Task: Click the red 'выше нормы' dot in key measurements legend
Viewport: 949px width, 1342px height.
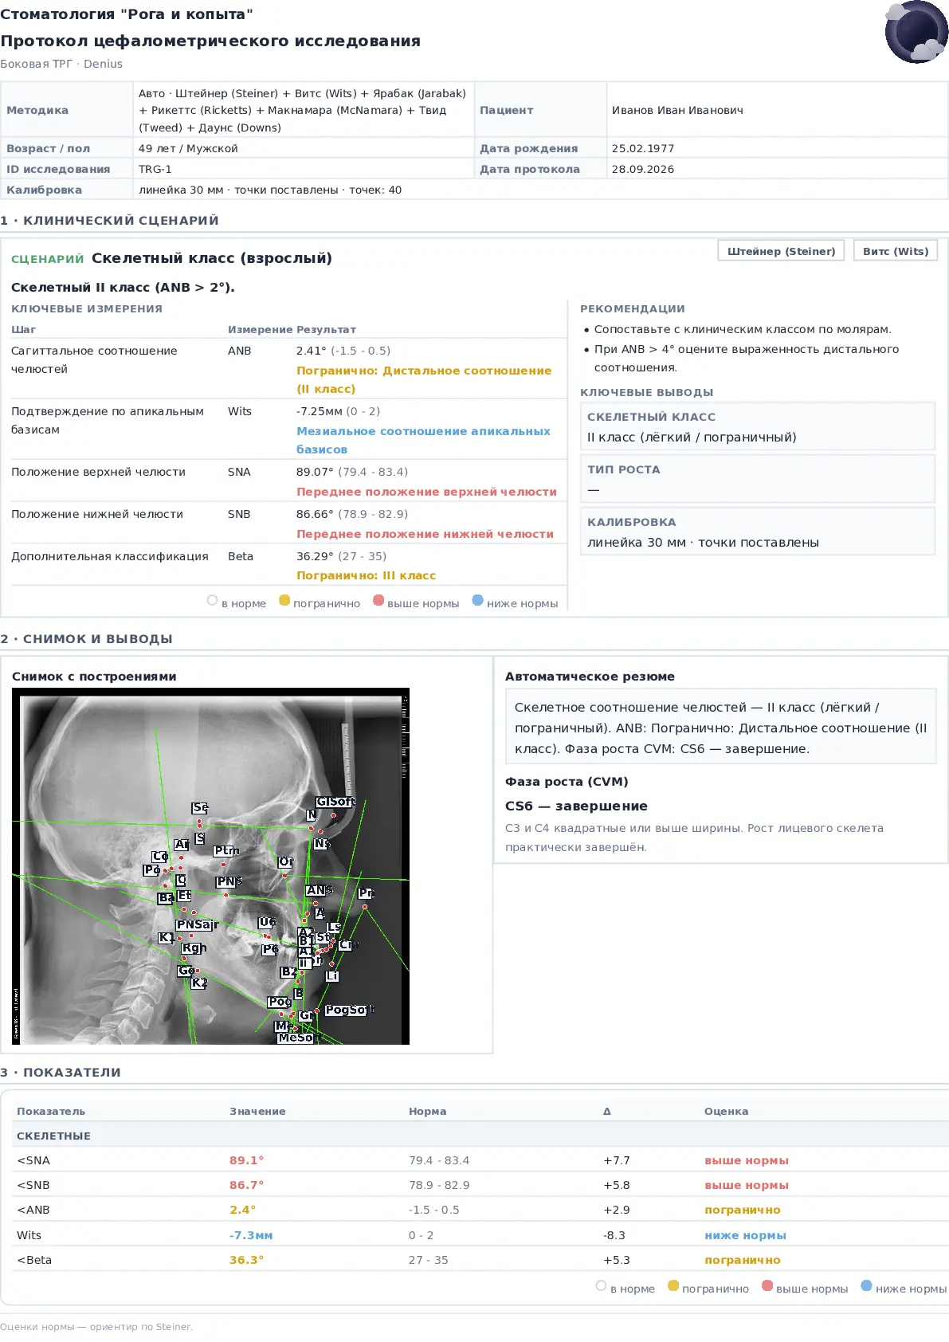Action: pyautogui.click(x=378, y=601)
